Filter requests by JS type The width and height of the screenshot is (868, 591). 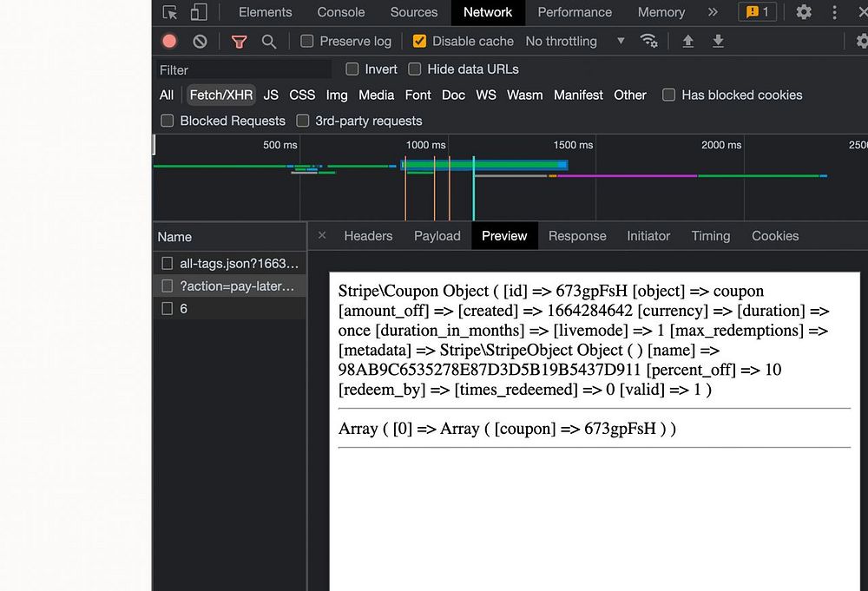click(x=271, y=95)
